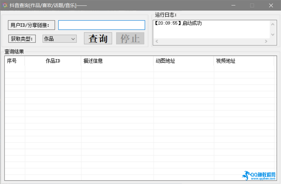
Task: Click the 用户ID/分享链接 label
Action: pos(32,25)
